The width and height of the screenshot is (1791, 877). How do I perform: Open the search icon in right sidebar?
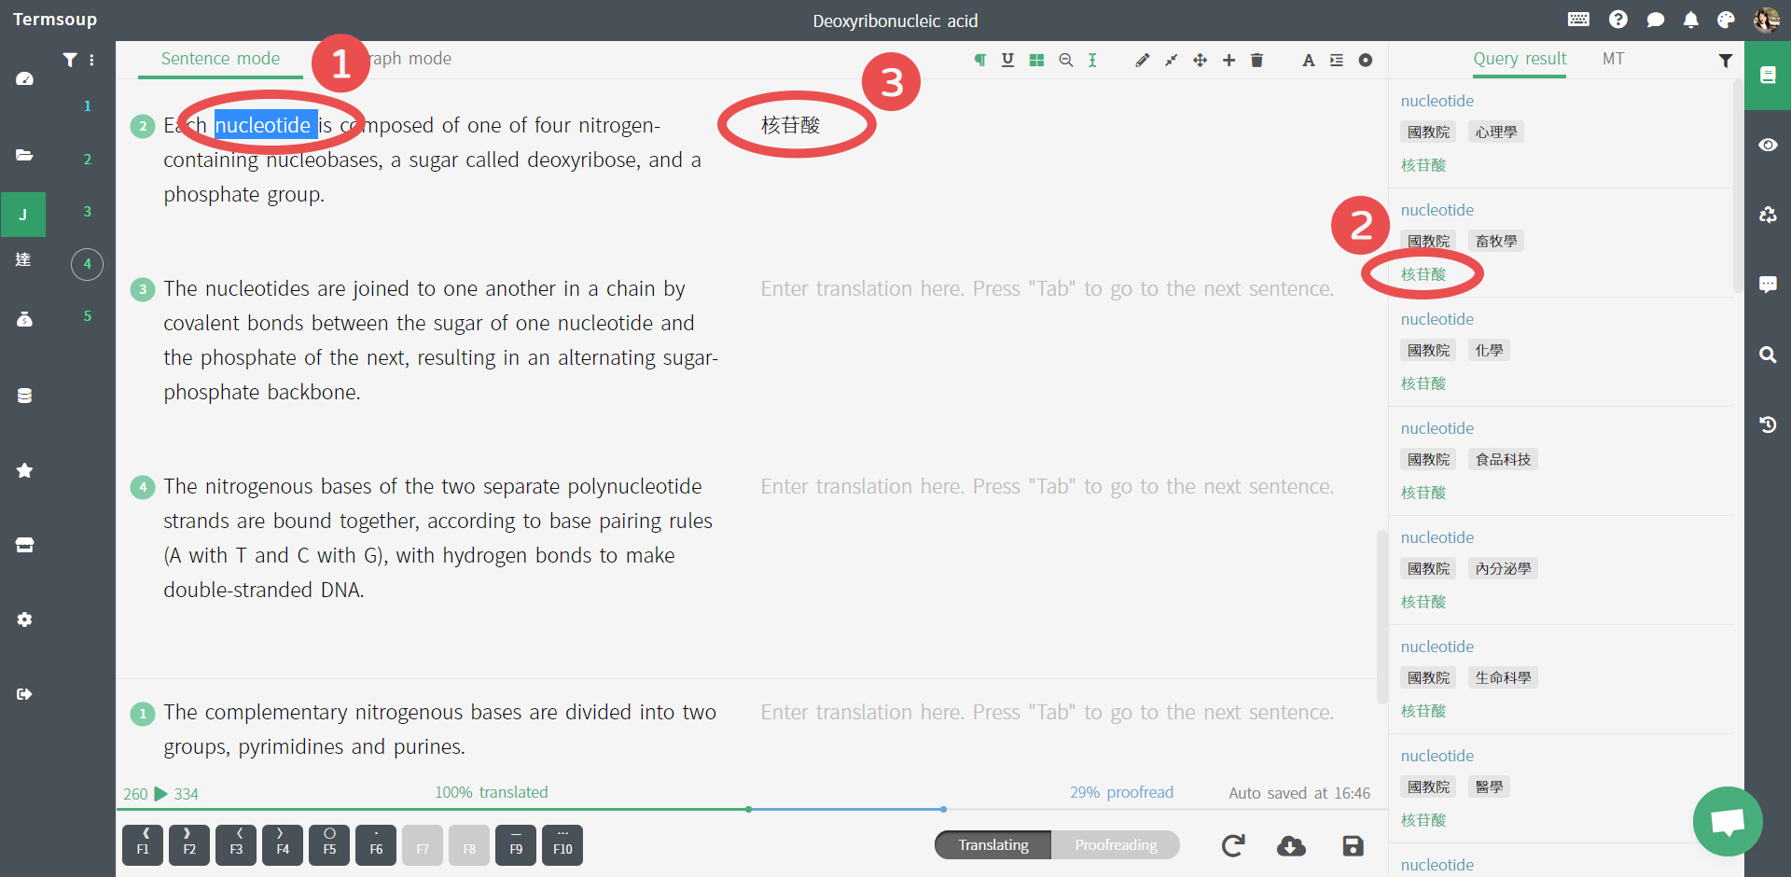[1768, 355]
